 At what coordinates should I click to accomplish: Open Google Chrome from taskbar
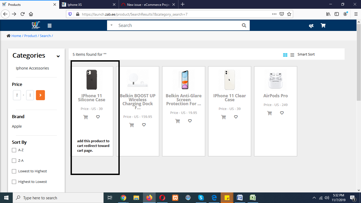click(123, 198)
